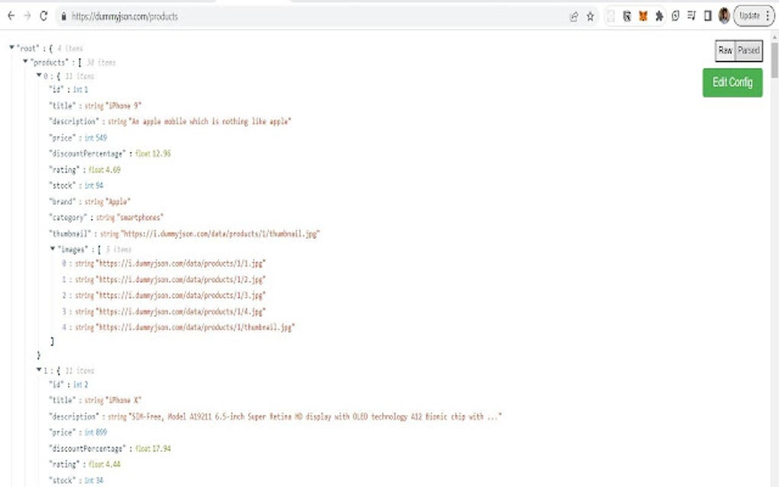Click "discountPercentage" float 12.96 row

(x=109, y=153)
